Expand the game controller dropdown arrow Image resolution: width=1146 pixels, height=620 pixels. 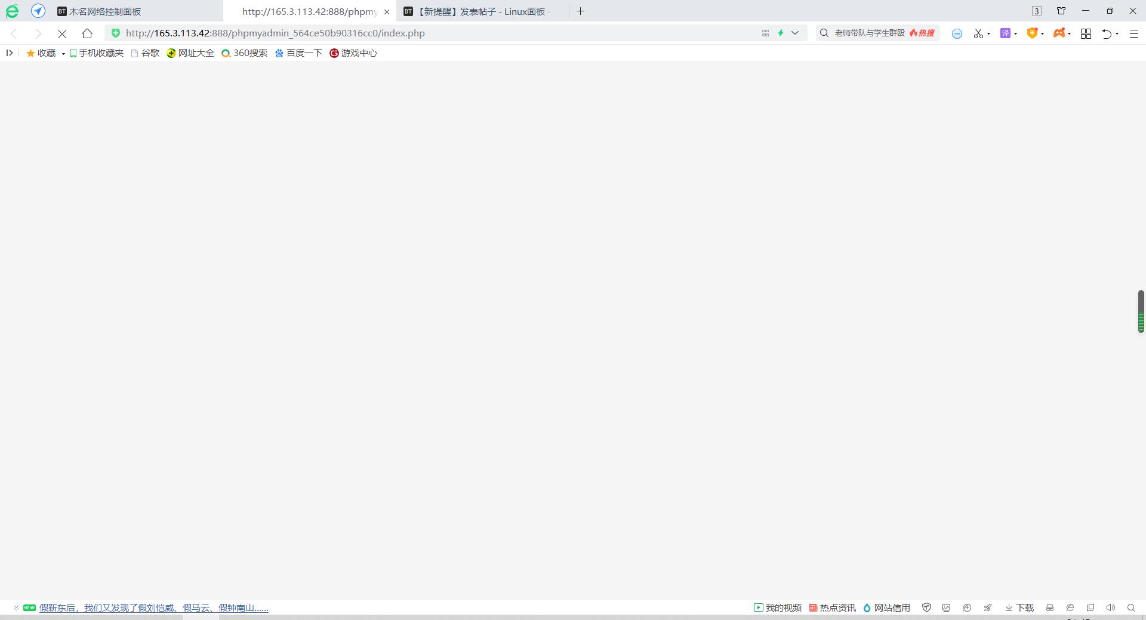[1069, 33]
